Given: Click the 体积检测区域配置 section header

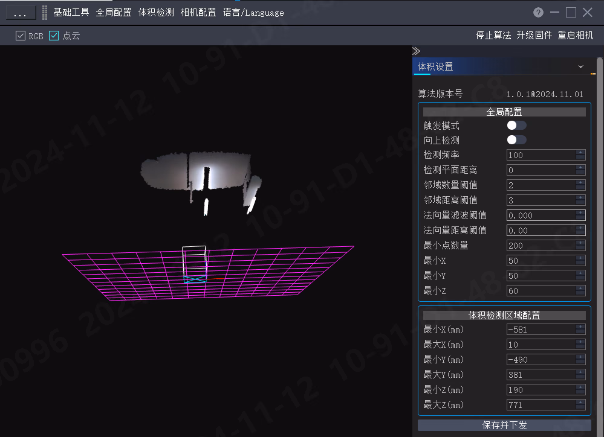Looking at the screenshot, I should (504, 316).
